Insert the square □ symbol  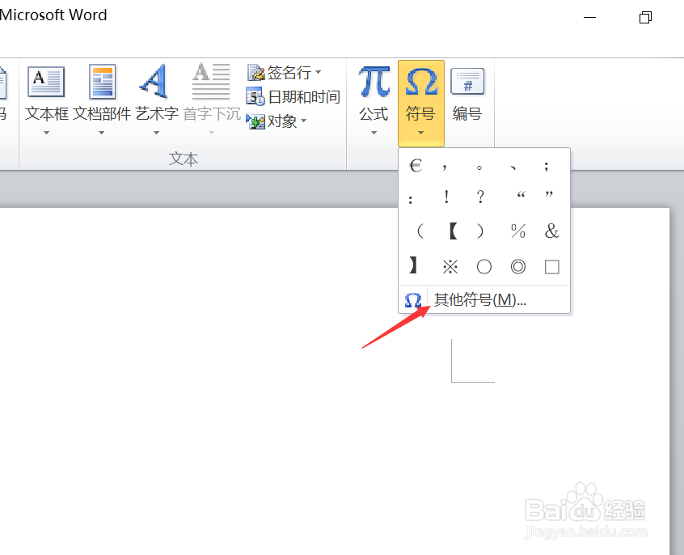(x=552, y=266)
